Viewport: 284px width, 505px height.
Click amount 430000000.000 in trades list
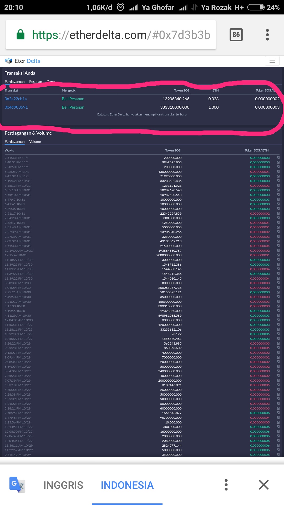pyautogui.click(x=170, y=172)
